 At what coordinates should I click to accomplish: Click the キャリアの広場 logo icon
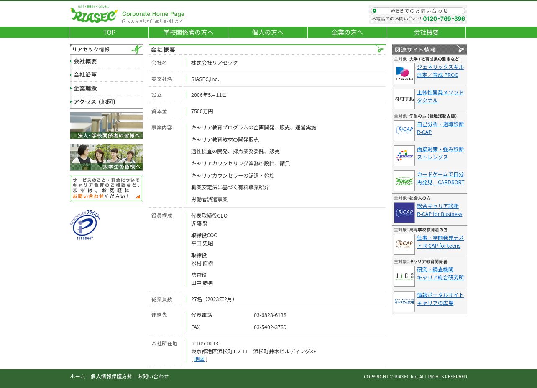[x=404, y=302]
